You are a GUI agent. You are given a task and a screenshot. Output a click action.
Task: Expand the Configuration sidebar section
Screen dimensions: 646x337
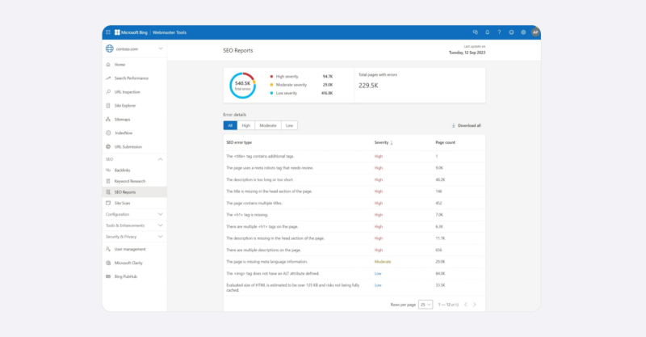coord(161,214)
